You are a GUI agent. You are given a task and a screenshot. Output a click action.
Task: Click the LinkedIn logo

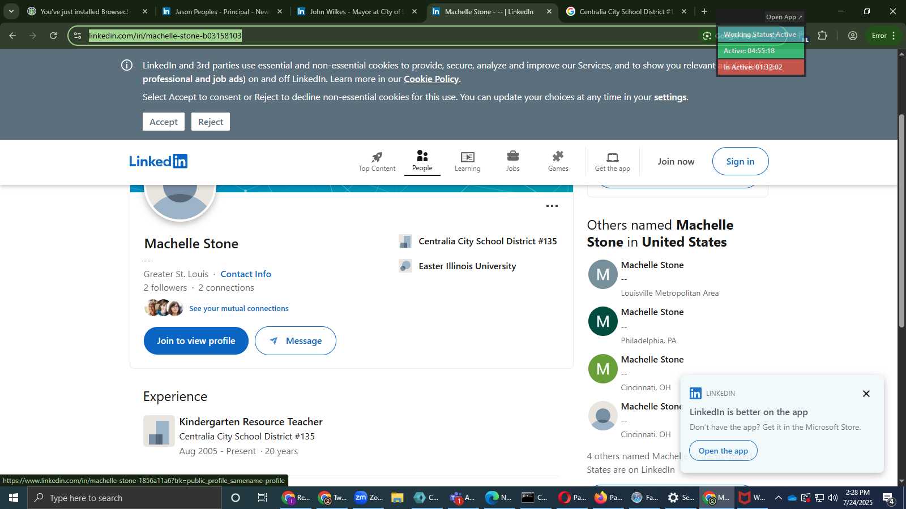159,161
